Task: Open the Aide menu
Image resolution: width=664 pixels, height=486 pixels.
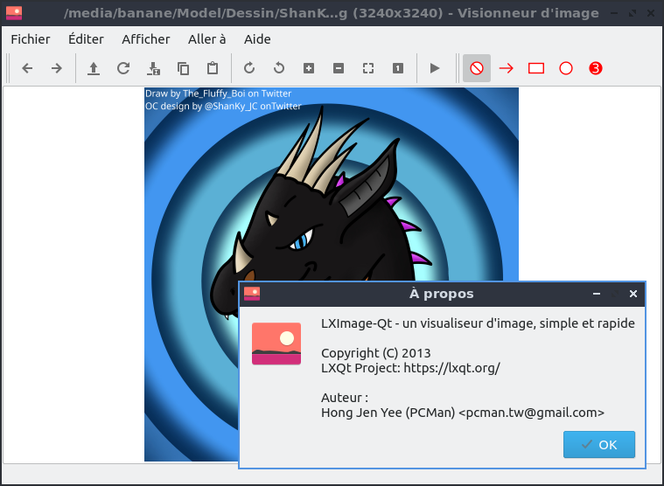Action: tap(257, 39)
